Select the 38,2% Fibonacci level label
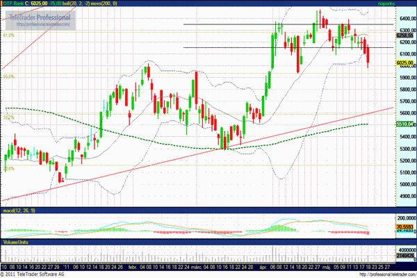 (8, 118)
